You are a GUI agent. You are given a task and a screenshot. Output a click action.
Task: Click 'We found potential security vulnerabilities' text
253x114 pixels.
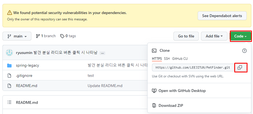pyautogui.click(x=70, y=13)
